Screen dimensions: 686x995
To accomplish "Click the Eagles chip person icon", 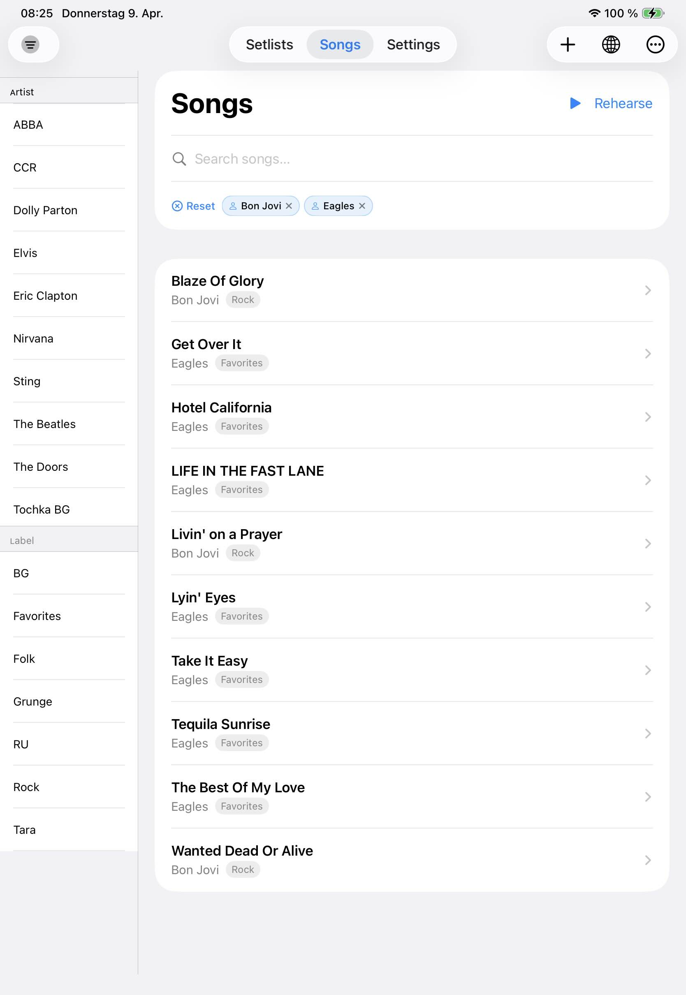I will (315, 206).
